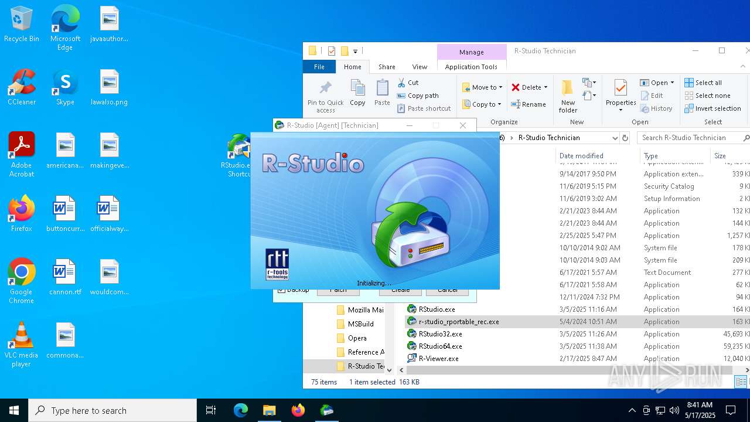The width and height of the screenshot is (750, 422).
Task: Open File Explorer from the taskbar
Action: [269, 410]
